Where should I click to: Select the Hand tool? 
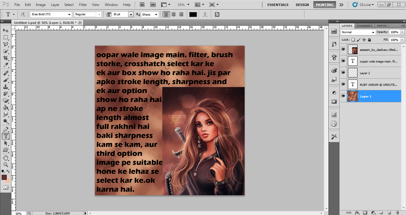[6, 158]
